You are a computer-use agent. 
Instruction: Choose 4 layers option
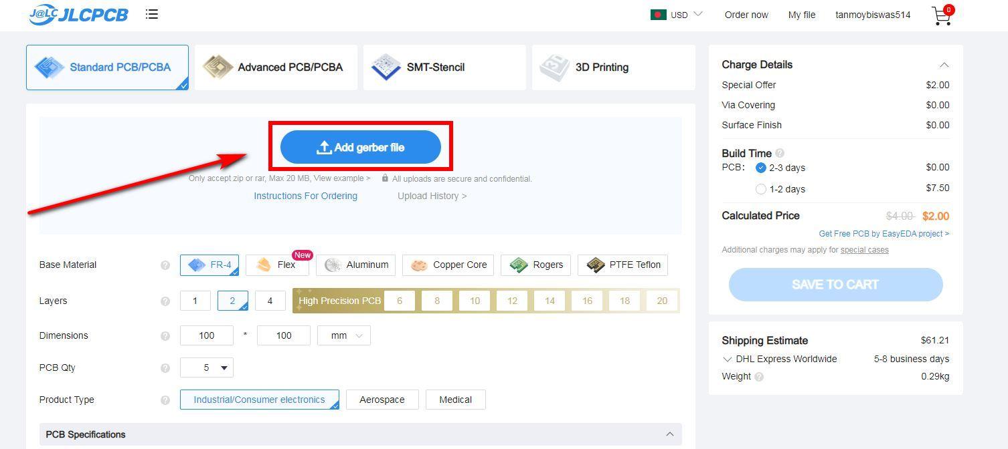[x=270, y=301]
